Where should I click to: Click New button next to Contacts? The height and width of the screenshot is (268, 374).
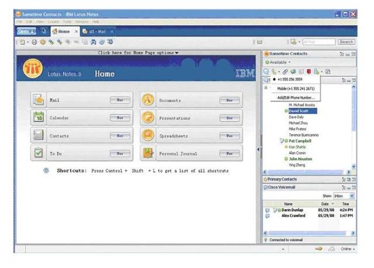[120, 136]
